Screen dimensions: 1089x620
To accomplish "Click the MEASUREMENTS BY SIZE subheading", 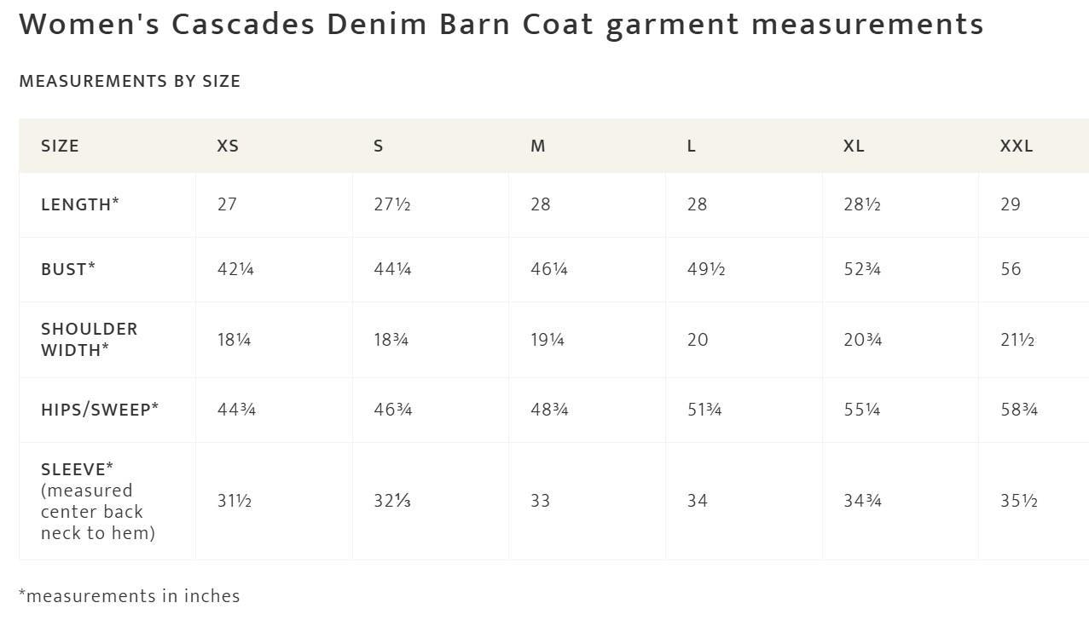I will coord(130,81).
